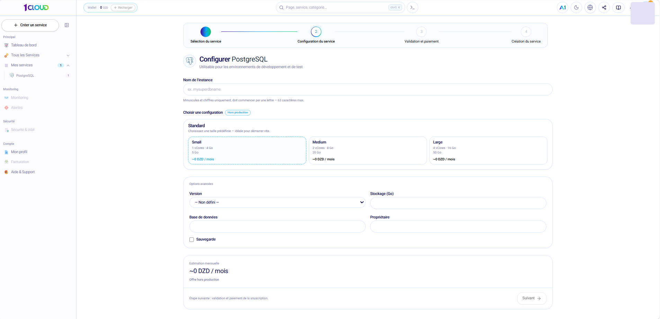
Task: Click the 1Cloud logo
Action: tap(36, 7)
